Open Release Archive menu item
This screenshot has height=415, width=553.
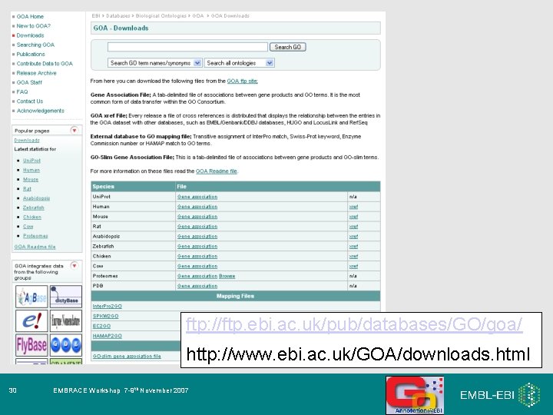[36, 73]
